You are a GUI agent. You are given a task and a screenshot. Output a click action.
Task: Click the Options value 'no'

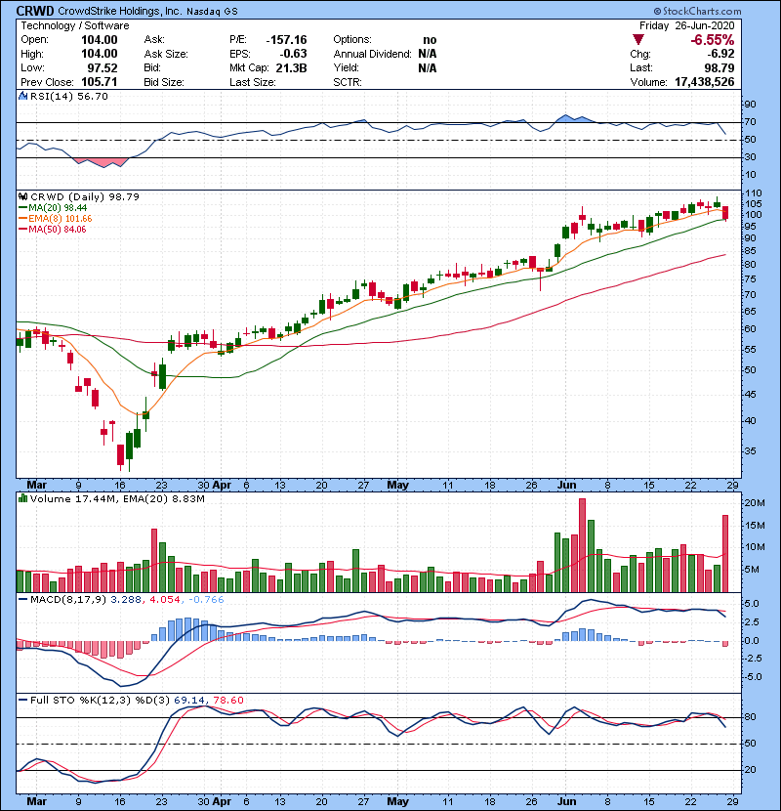click(430, 40)
